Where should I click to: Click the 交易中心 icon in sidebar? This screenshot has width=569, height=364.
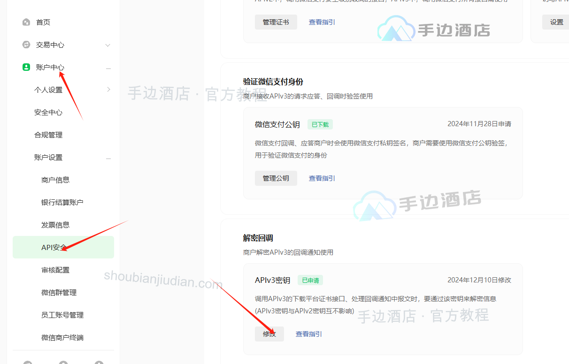[x=26, y=45]
